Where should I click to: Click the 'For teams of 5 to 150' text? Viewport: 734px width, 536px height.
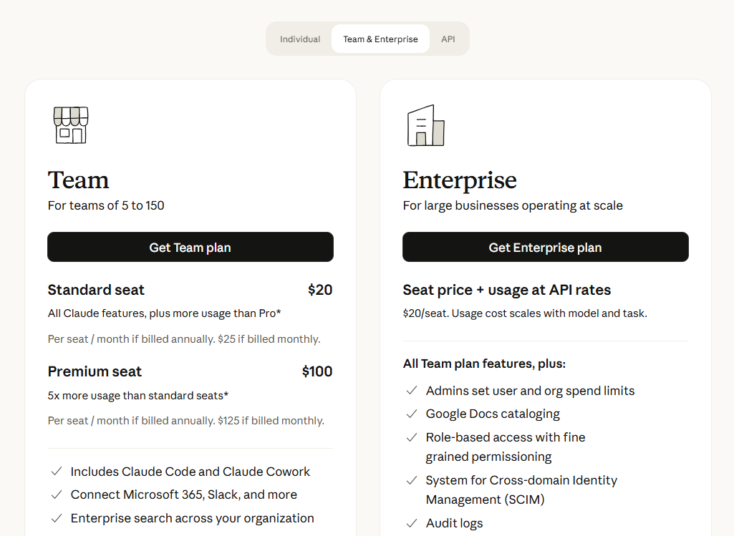[x=106, y=205]
